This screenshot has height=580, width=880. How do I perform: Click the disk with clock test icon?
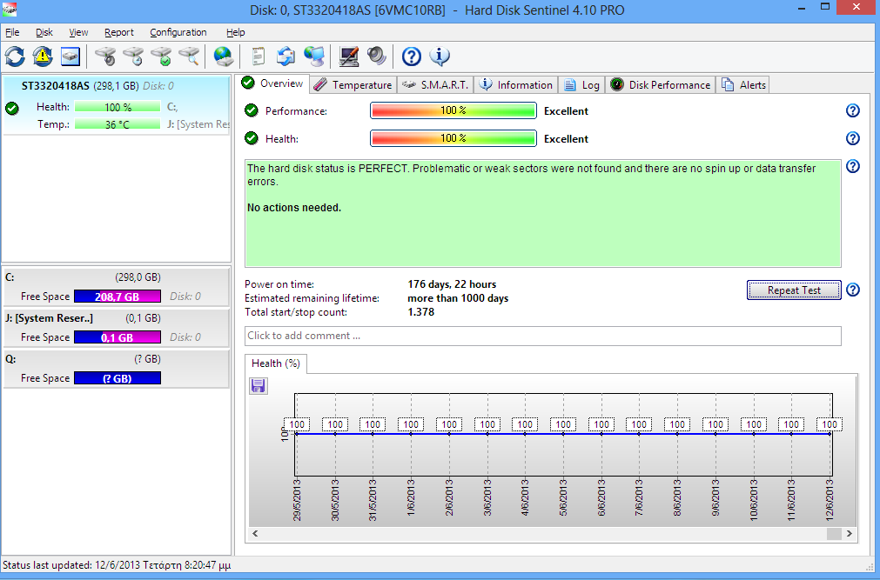coord(133,57)
